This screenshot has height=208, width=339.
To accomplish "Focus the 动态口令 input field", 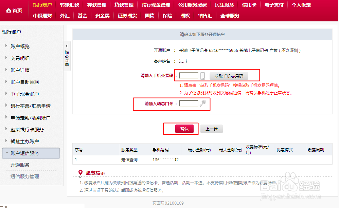I will pyautogui.click(x=189, y=103).
